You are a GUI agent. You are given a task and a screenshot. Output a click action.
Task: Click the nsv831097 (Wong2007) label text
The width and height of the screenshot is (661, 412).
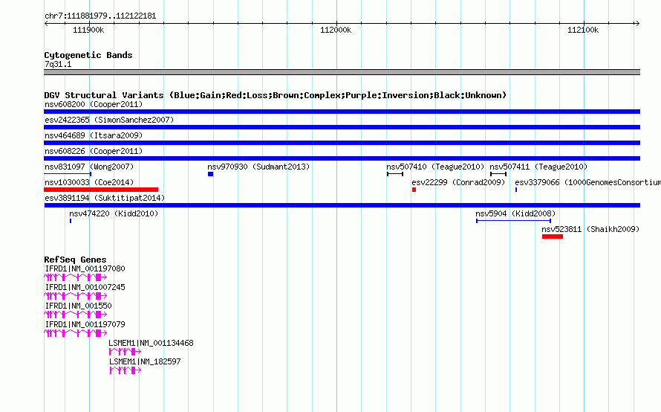click(x=89, y=167)
